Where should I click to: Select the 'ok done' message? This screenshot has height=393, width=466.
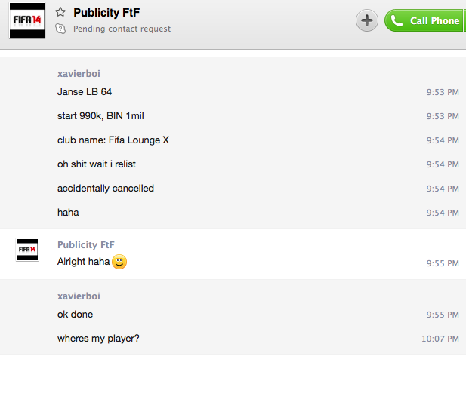pos(75,315)
